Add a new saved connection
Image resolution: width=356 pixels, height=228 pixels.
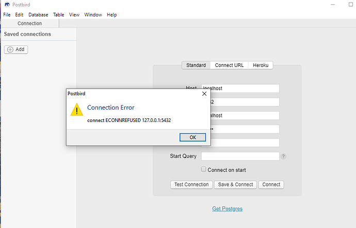(16, 49)
